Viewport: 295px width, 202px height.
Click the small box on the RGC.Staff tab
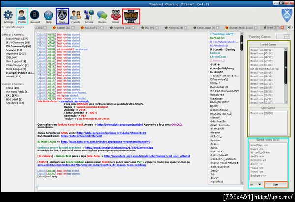pyautogui.click(x=102, y=28)
